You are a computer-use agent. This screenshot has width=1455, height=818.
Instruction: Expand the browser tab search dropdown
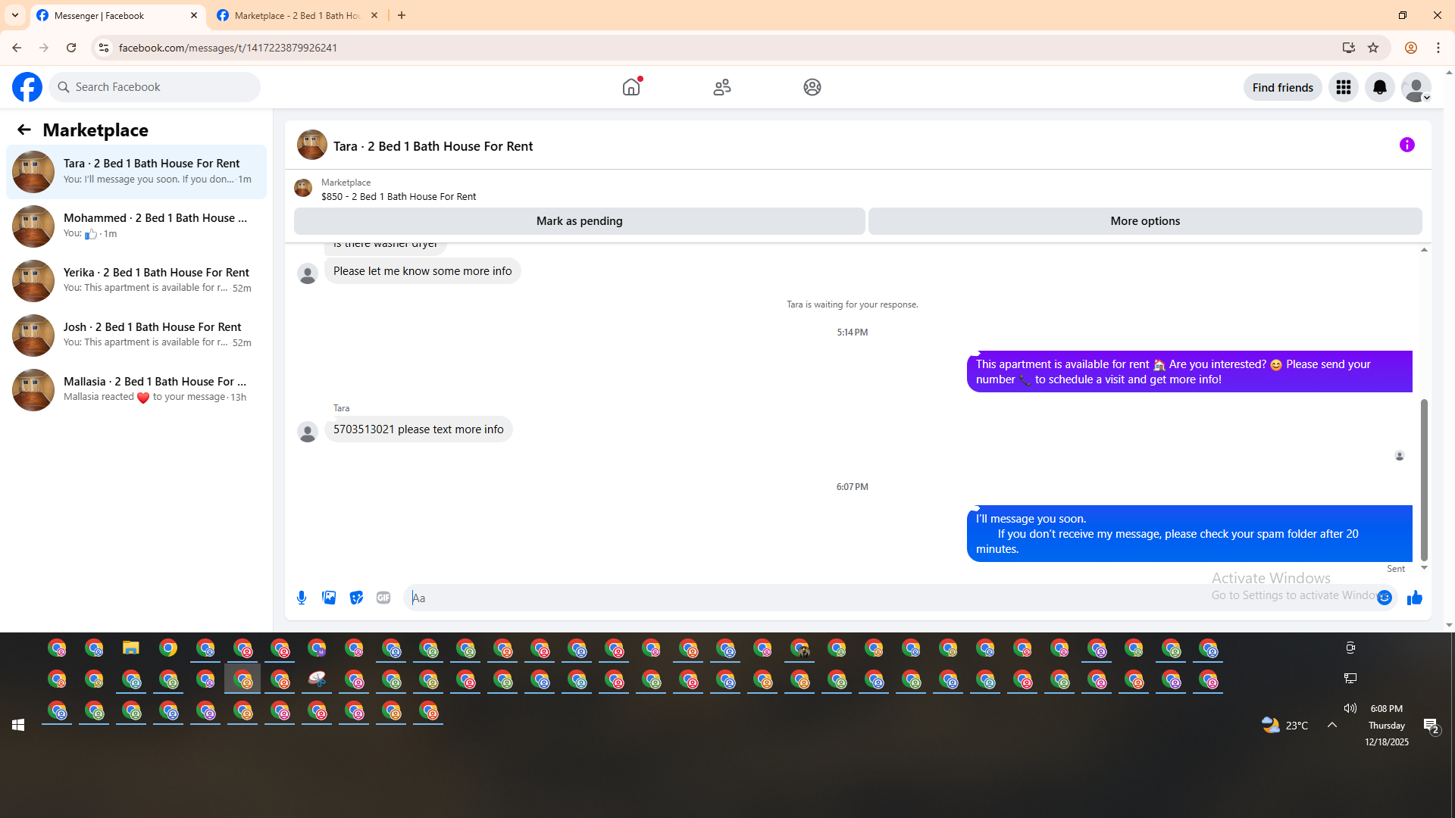tap(15, 15)
